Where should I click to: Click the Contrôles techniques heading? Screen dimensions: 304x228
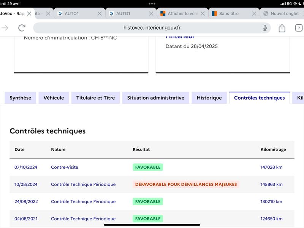pos(47,131)
